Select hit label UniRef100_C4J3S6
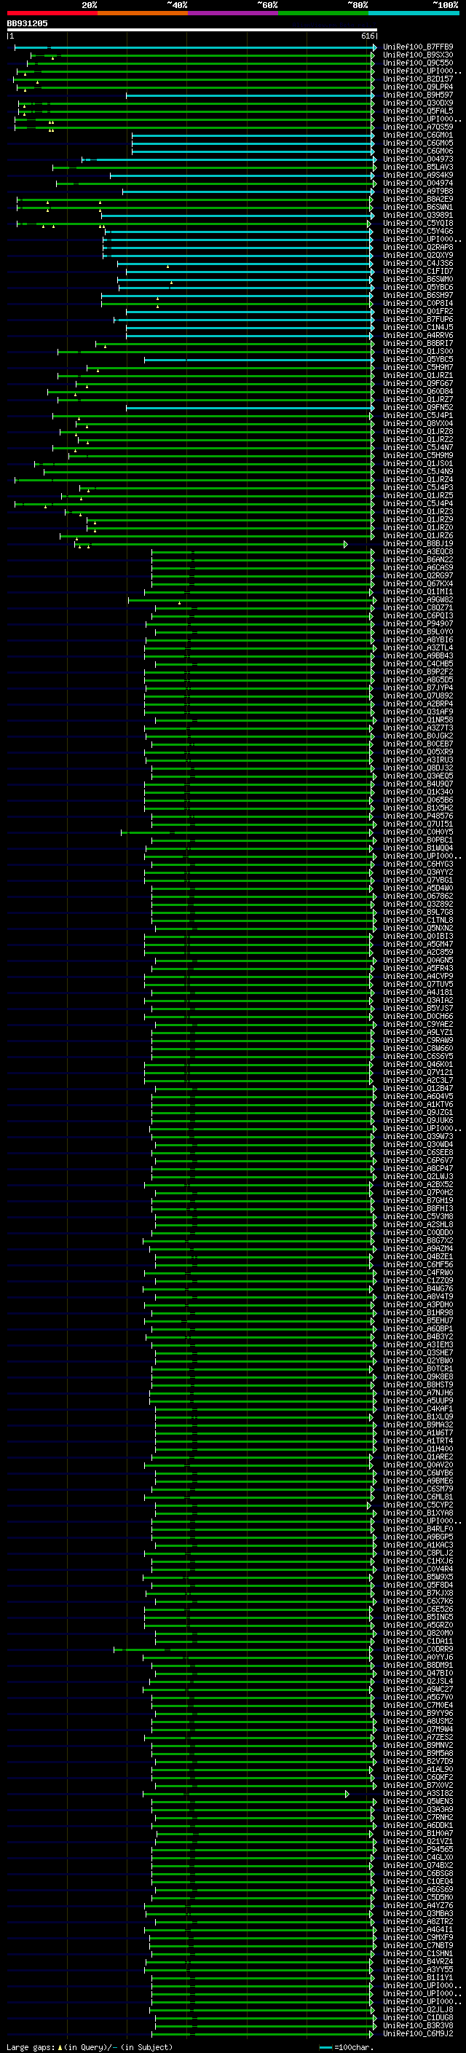The height and width of the screenshot is (2053, 466). click(418, 263)
